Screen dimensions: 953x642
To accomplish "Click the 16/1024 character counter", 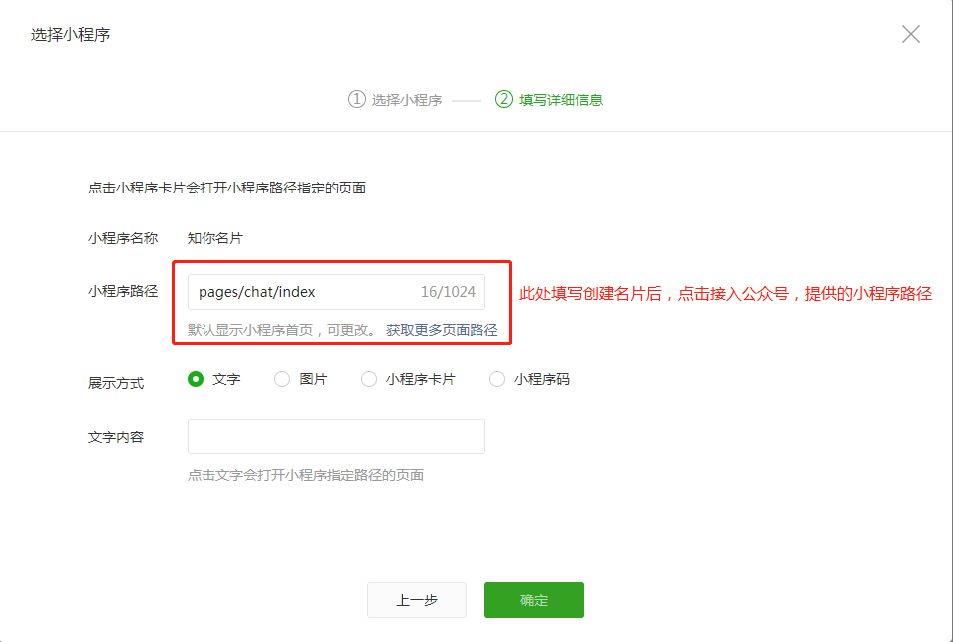I will [448, 292].
